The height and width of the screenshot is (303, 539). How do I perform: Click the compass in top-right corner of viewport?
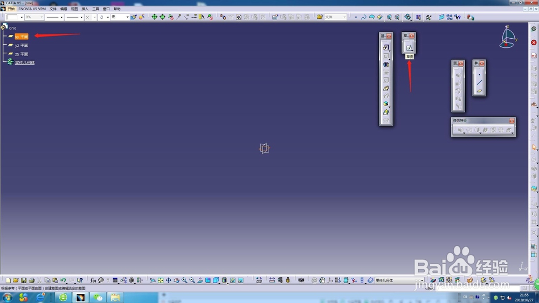pos(508,37)
